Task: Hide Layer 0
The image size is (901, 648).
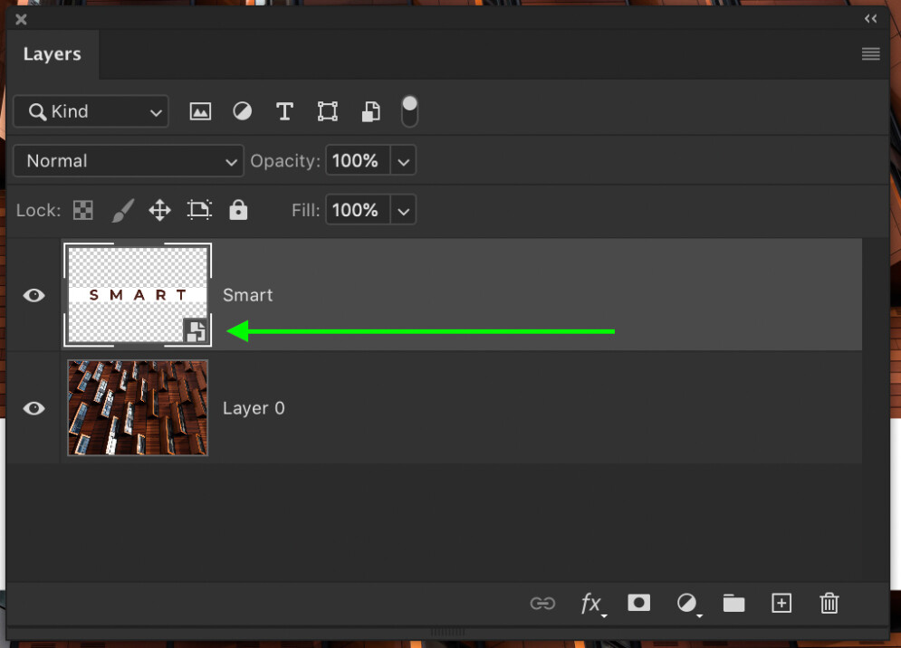Action: click(34, 408)
